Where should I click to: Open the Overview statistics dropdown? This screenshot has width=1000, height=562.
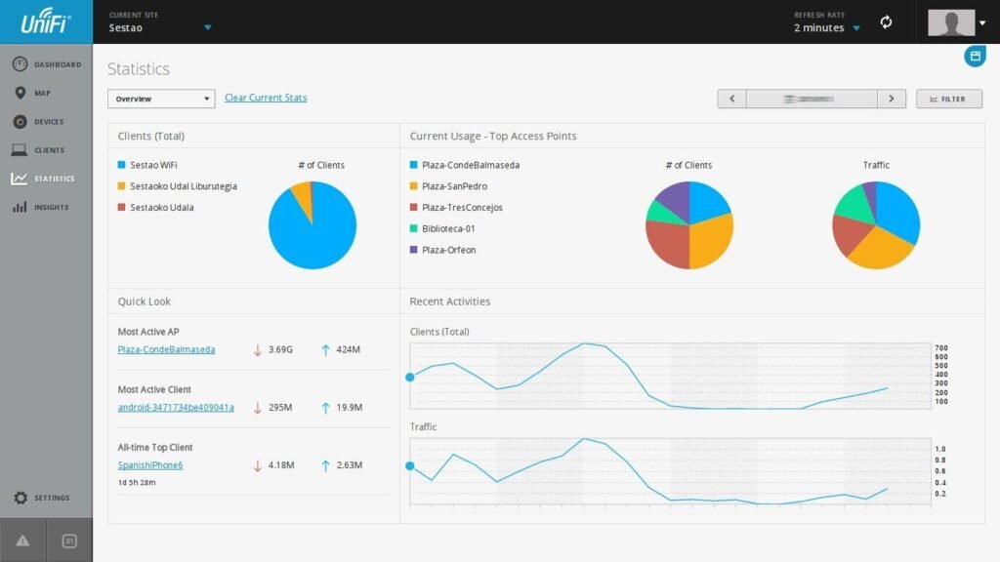[x=161, y=99]
